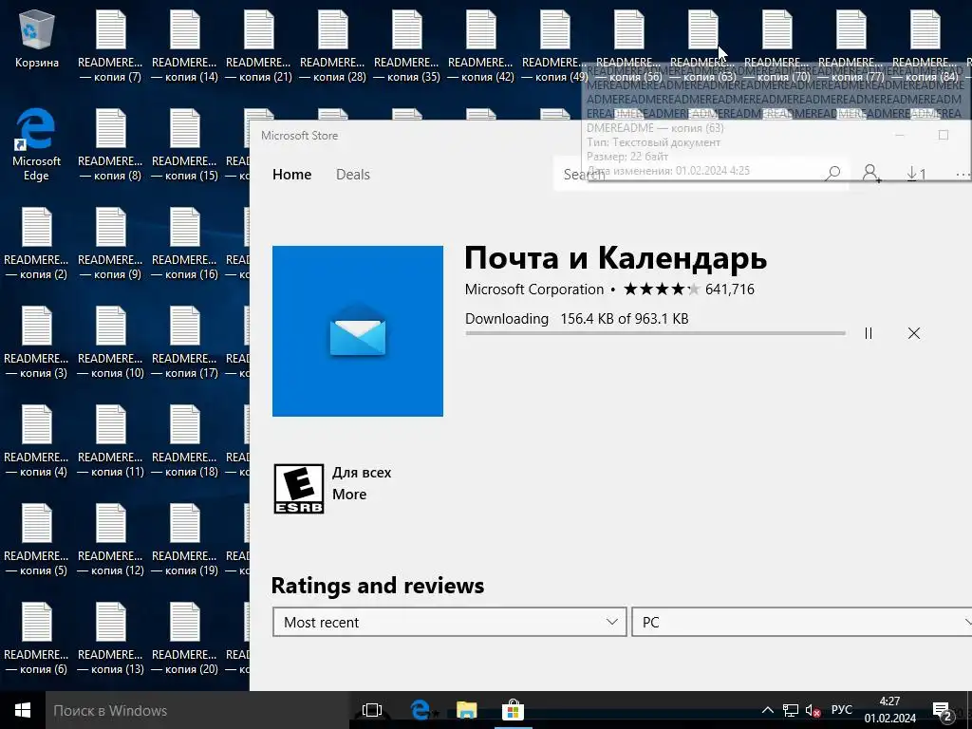The height and width of the screenshot is (729, 972).
Task: Click the muted volume tray icon
Action: tap(813, 710)
